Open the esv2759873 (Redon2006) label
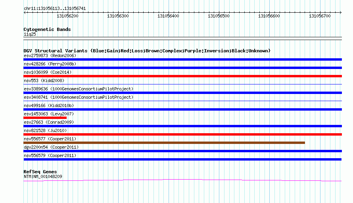 (50, 56)
